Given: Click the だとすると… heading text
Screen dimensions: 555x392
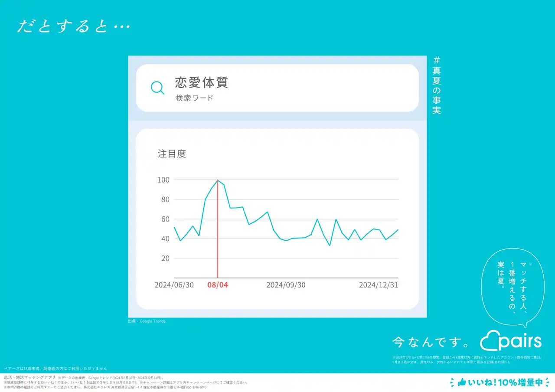Looking at the screenshot, I should [73, 26].
